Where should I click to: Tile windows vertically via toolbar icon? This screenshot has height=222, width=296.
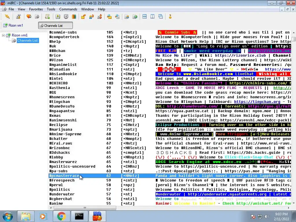click(153, 16)
